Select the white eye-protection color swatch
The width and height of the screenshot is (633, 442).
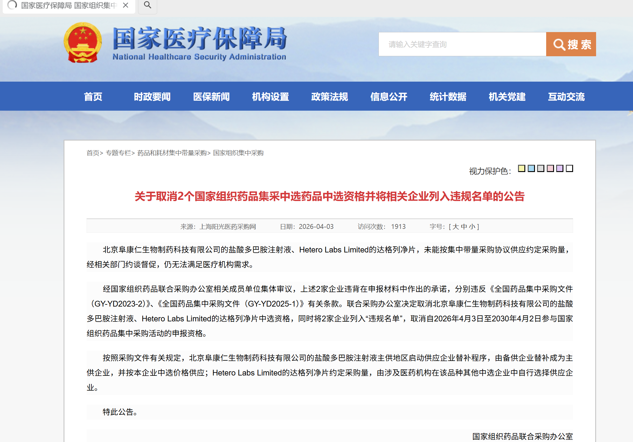569,168
